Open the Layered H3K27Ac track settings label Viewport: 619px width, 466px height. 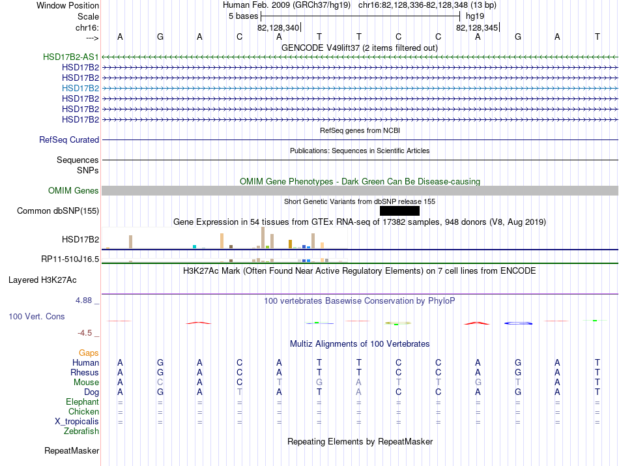pos(42,280)
